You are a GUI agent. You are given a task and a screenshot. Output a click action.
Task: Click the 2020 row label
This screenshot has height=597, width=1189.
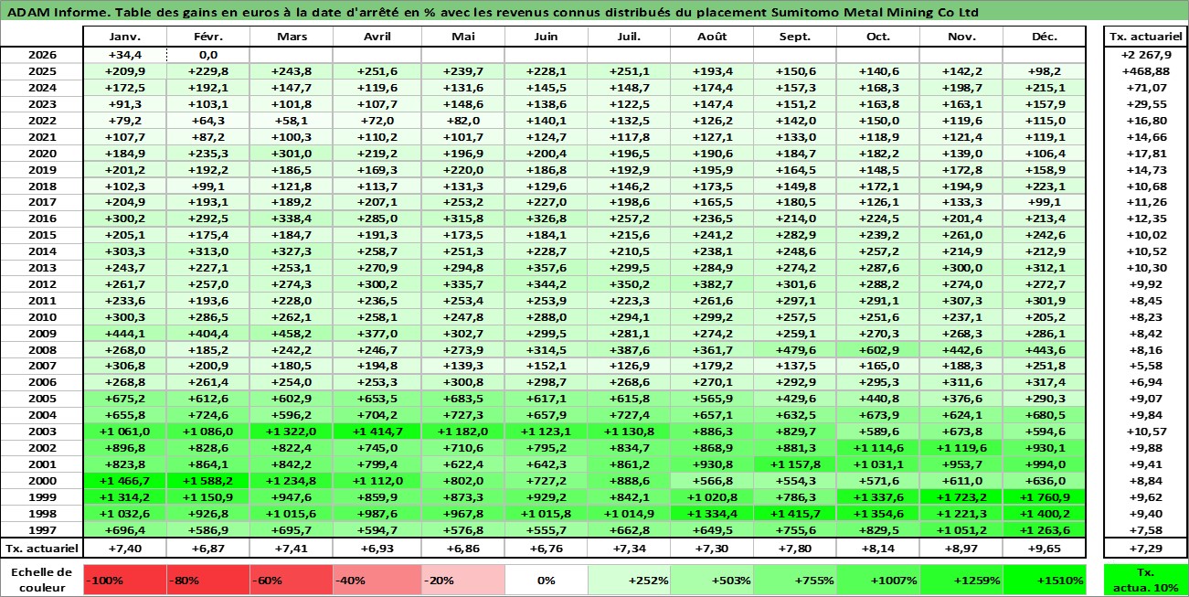(42, 154)
